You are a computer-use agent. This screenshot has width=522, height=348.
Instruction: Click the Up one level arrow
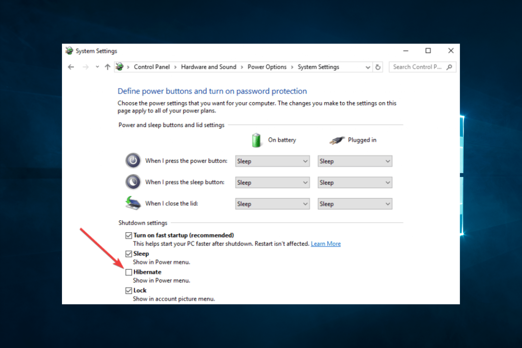click(x=107, y=67)
